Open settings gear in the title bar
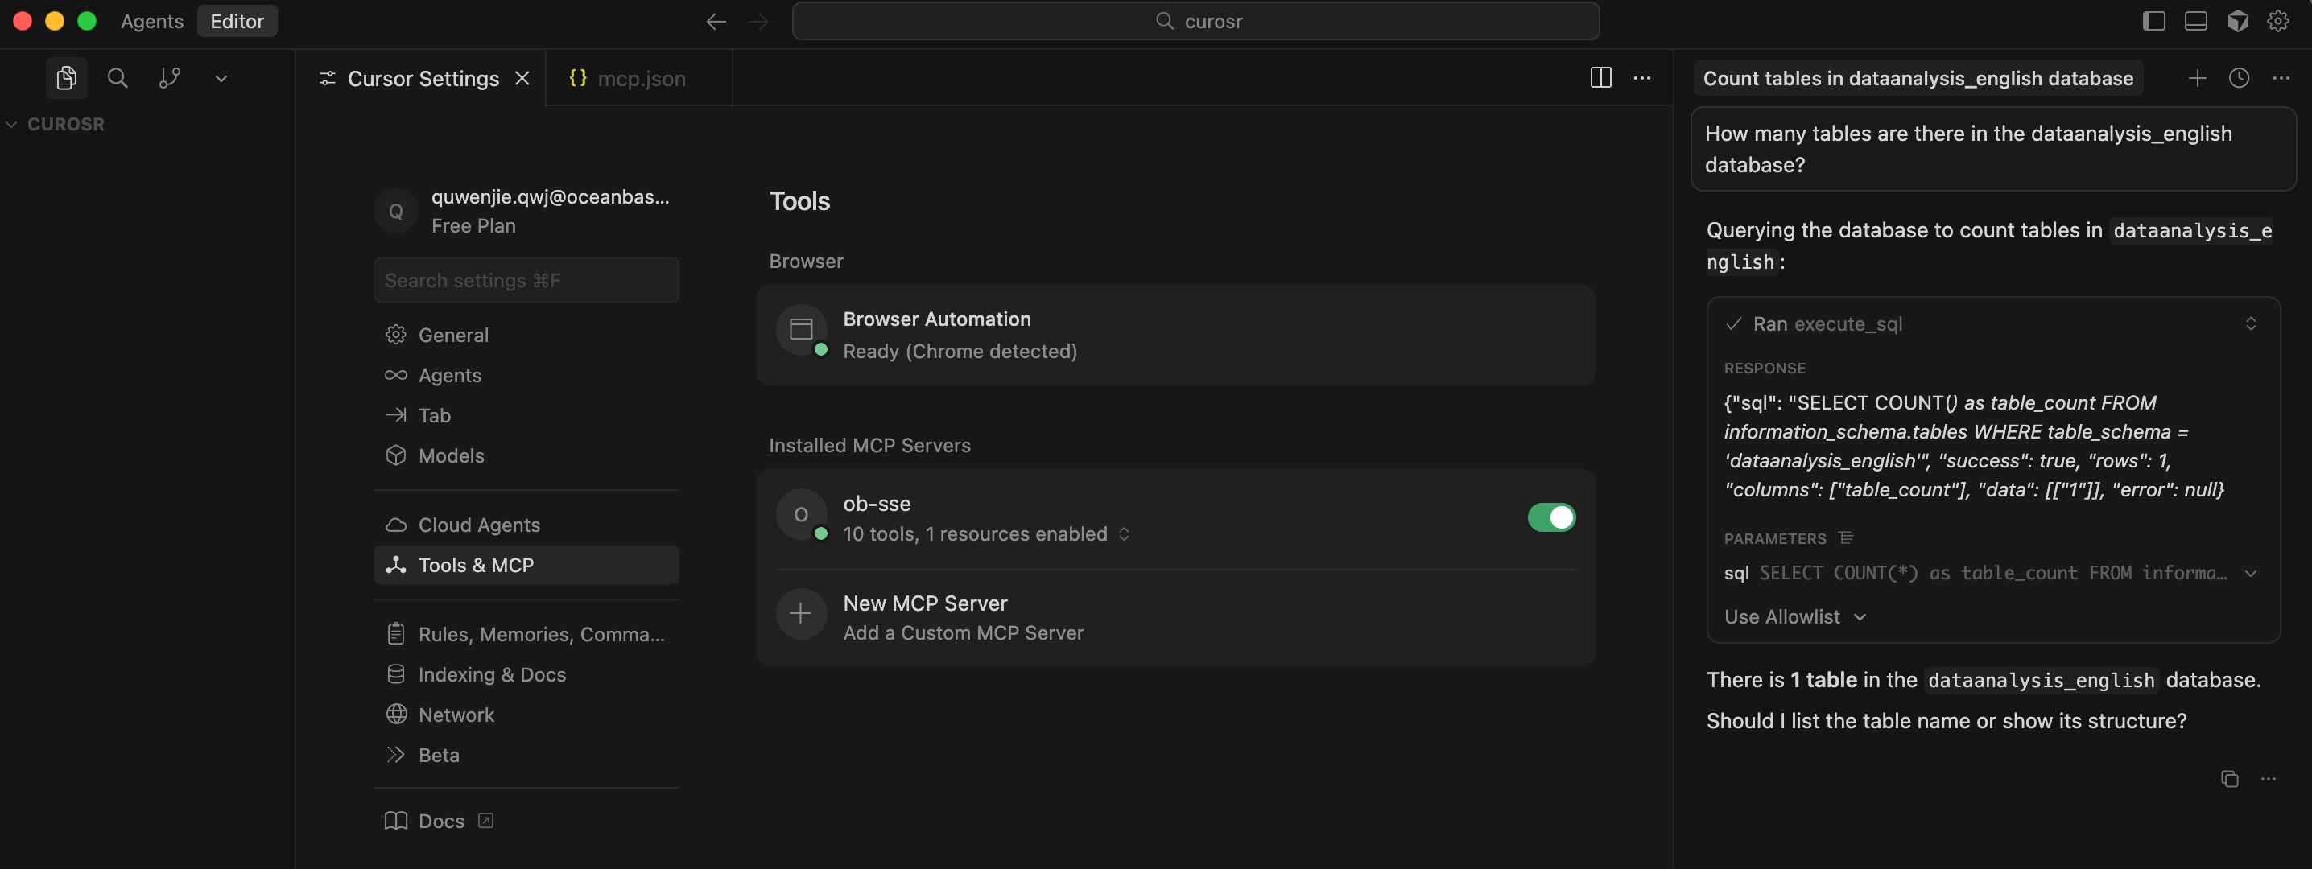Viewport: 2312px width, 869px height. click(x=2278, y=21)
